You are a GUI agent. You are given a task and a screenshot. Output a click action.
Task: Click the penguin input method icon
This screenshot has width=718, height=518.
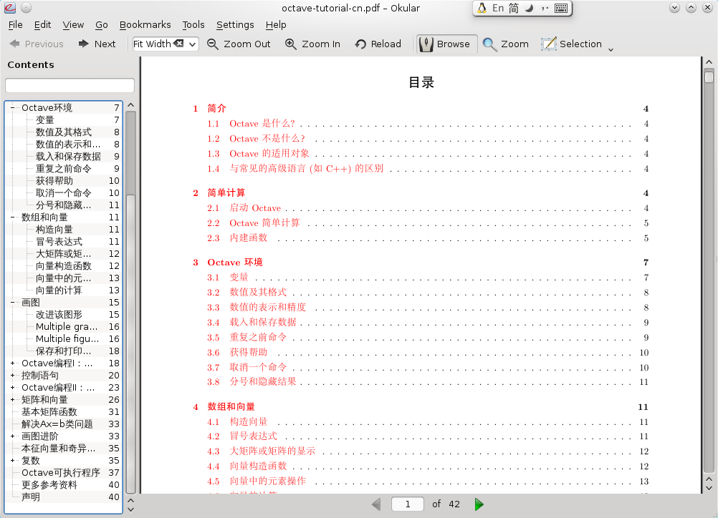482,8
